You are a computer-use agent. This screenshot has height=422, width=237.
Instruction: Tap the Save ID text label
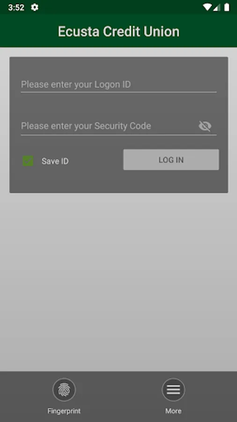pos(55,161)
